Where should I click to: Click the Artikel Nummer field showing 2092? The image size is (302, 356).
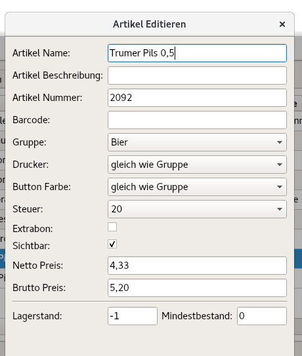point(197,98)
